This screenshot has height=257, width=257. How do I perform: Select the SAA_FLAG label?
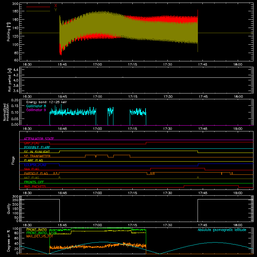31,169
